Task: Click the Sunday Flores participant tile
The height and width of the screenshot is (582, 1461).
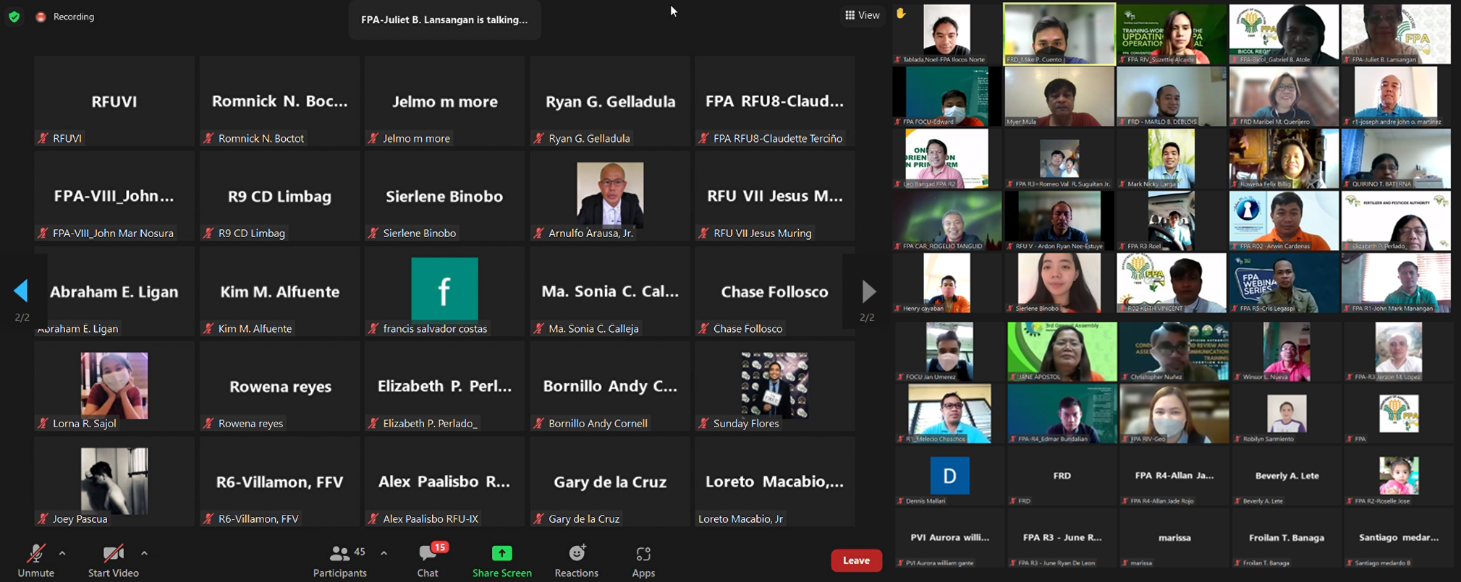Action: (x=774, y=386)
